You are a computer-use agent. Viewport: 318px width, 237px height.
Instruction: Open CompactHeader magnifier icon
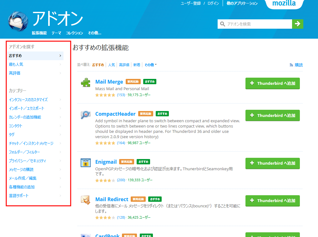tap(86, 115)
